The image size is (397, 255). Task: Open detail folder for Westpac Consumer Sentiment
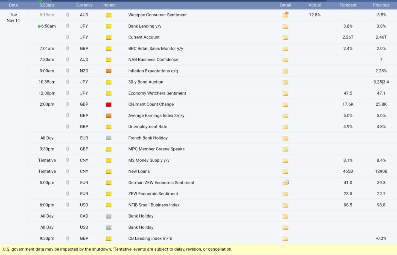point(285,15)
